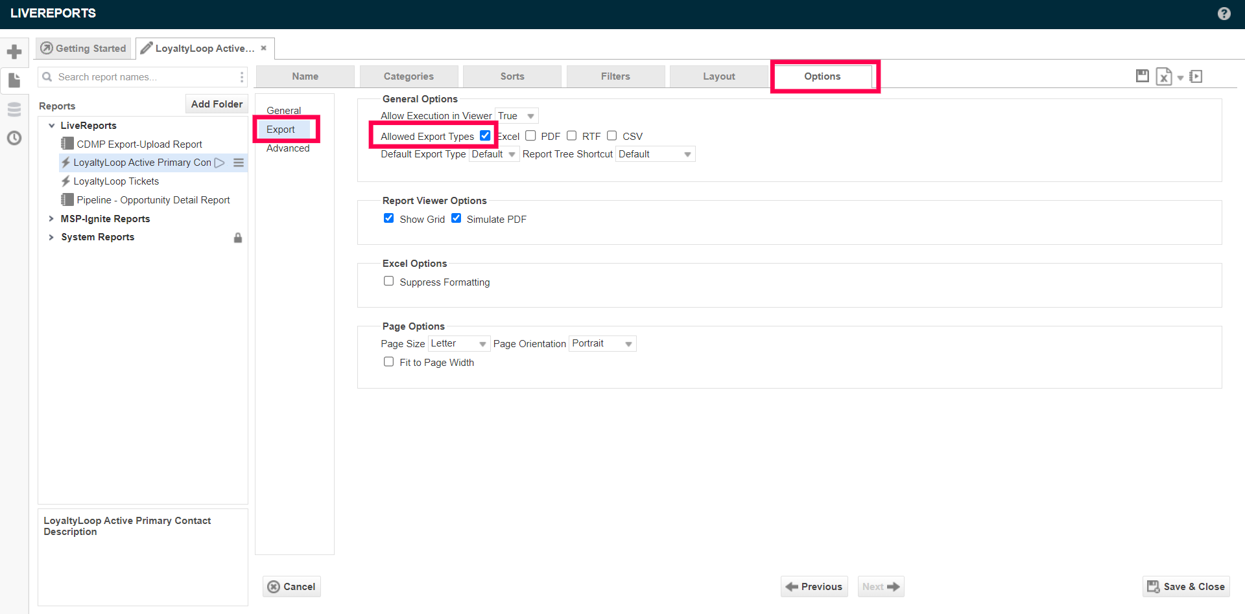
Task: Click the Cancel button
Action: (292, 587)
